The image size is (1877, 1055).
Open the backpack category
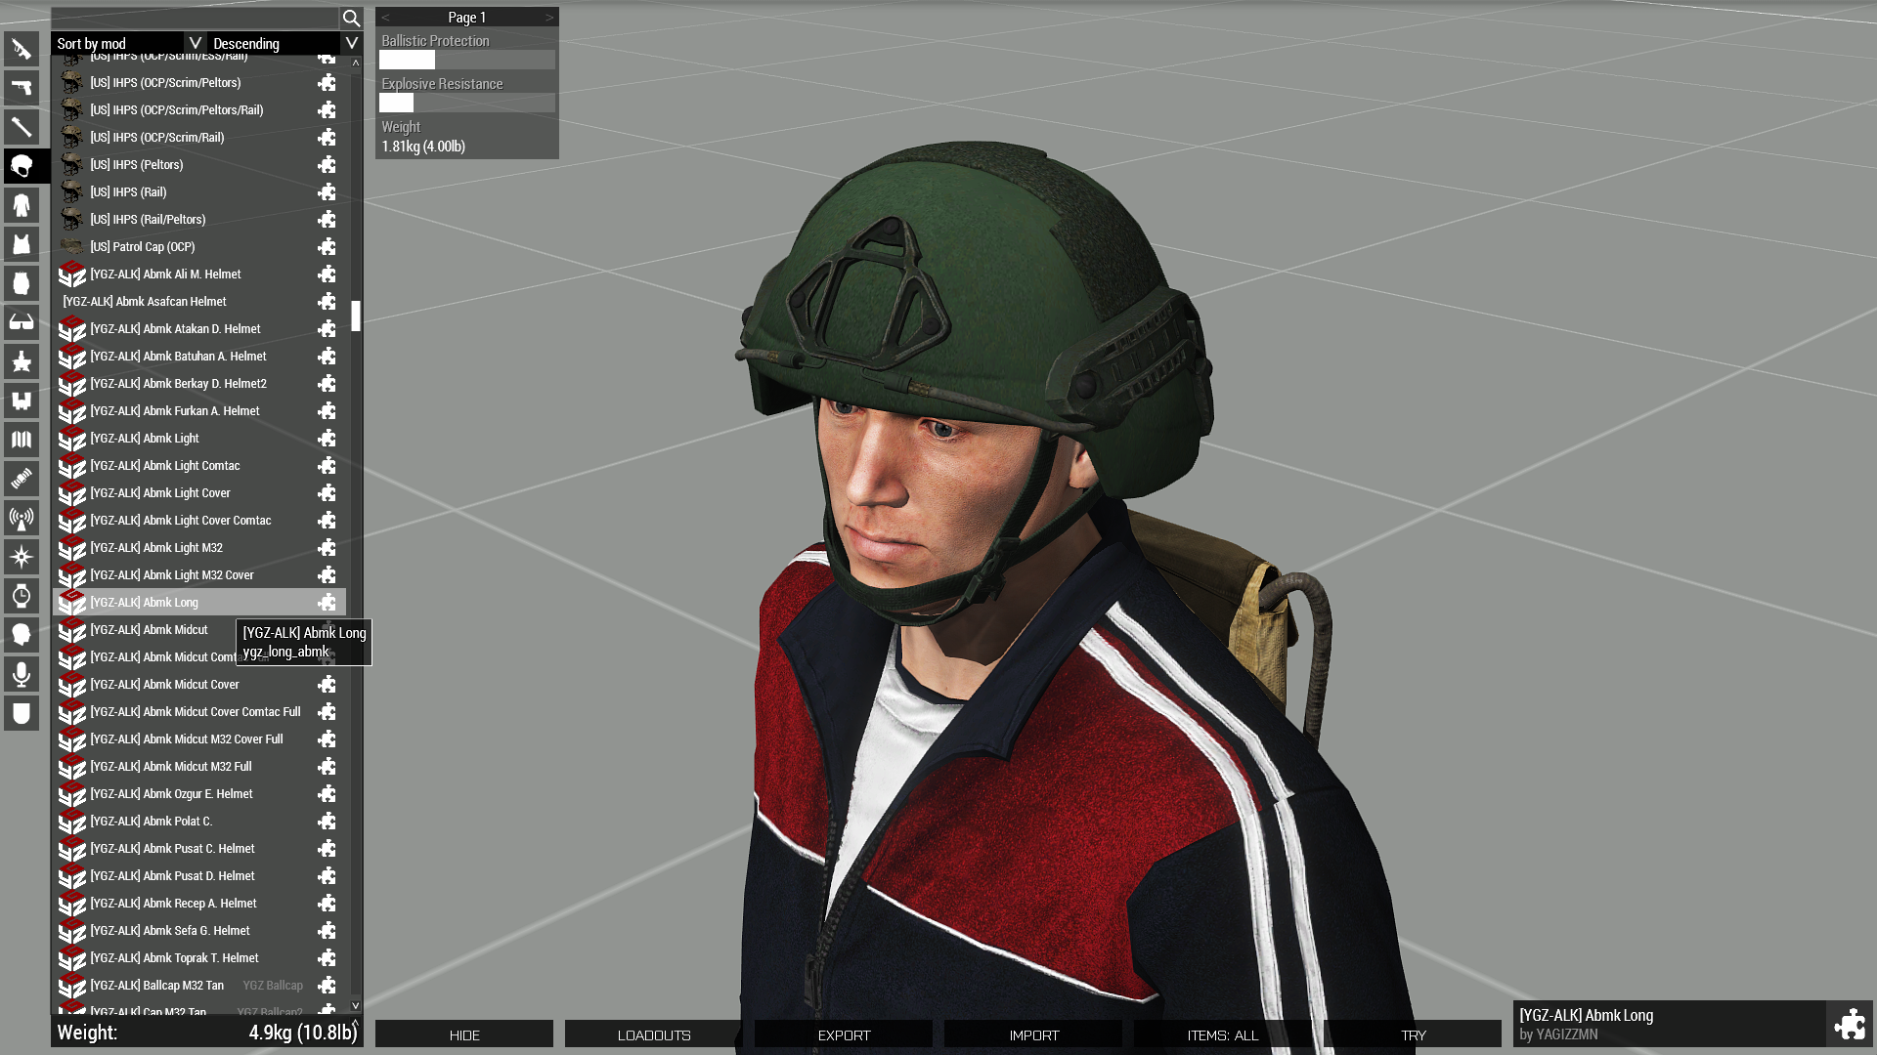(22, 283)
